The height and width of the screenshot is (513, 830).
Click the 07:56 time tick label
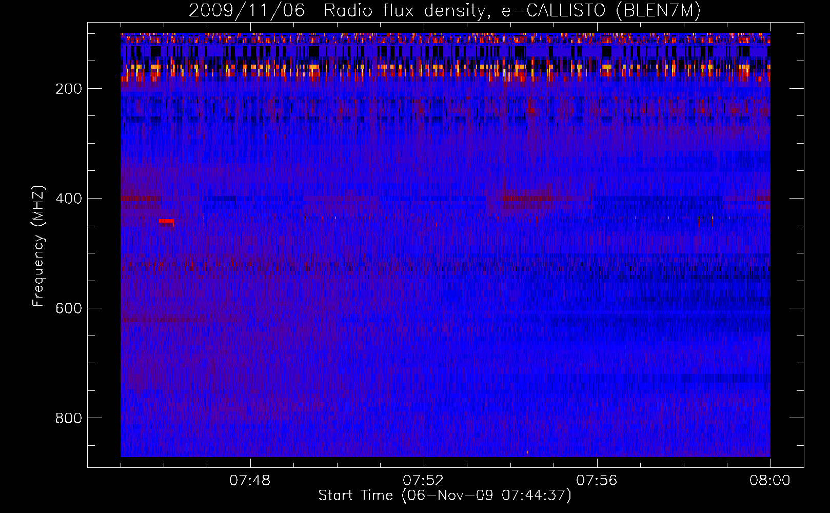[597, 481]
